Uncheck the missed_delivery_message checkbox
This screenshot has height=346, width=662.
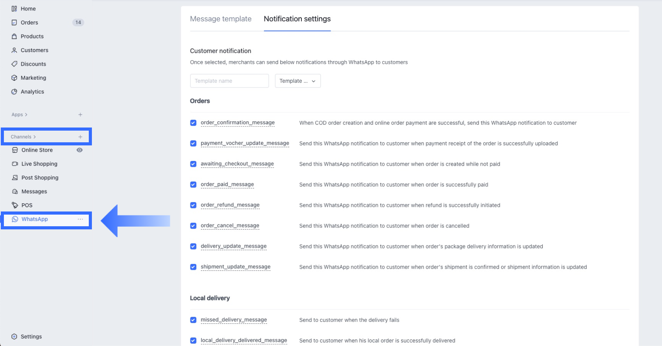tap(193, 320)
